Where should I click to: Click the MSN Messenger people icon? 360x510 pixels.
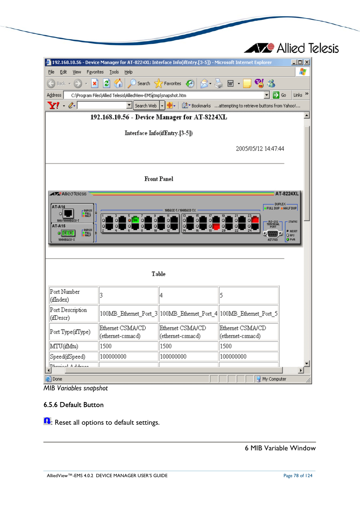(x=271, y=83)
